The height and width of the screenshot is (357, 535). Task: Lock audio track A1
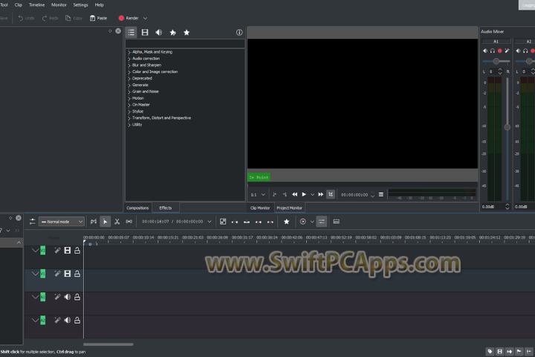click(77, 297)
